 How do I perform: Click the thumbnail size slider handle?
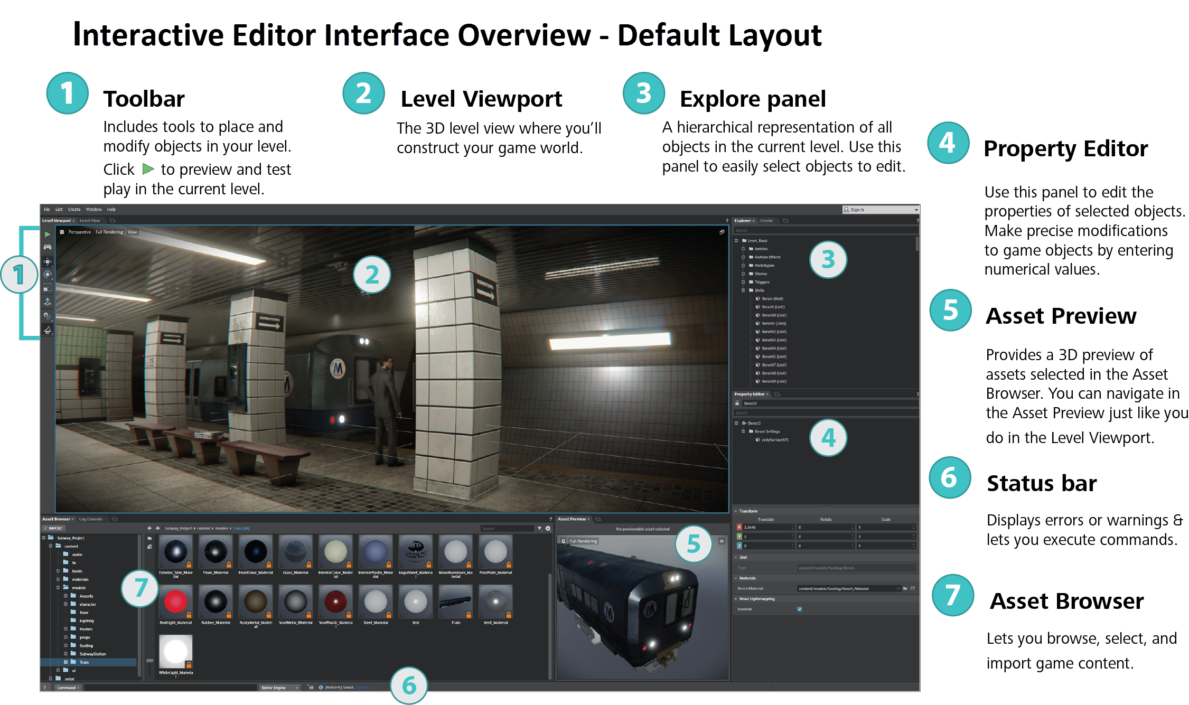click(150, 661)
